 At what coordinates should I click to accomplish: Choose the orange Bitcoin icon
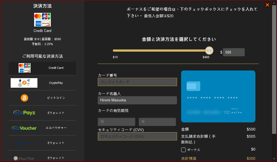pos(24,98)
